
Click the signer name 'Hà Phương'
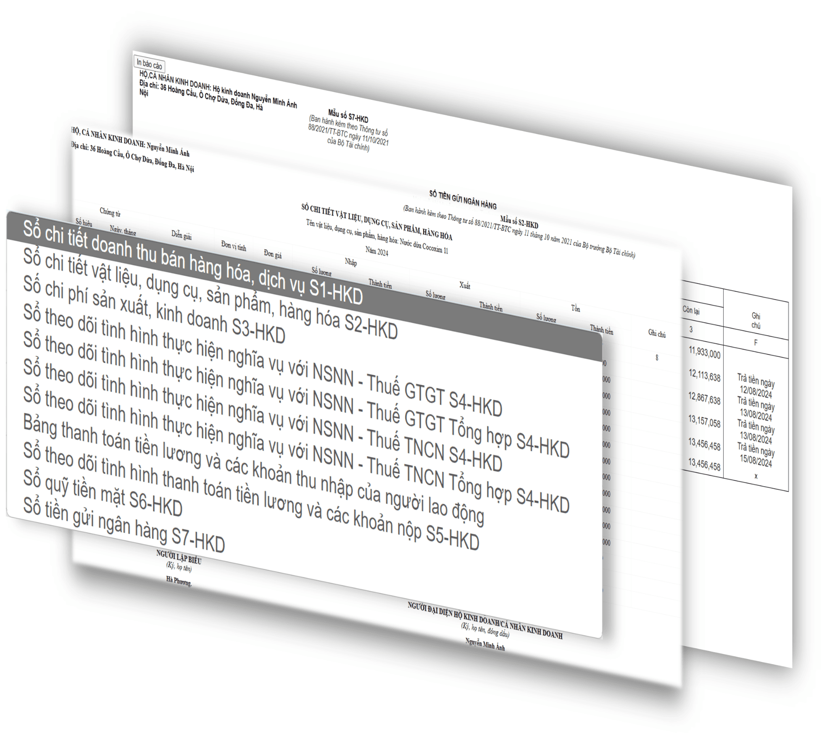(x=179, y=581)
